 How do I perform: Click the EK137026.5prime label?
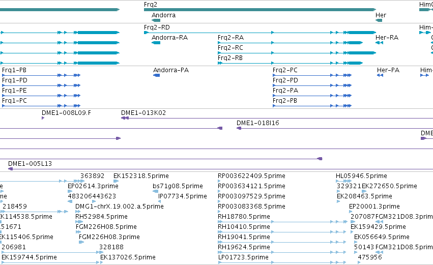coord(128,257)
